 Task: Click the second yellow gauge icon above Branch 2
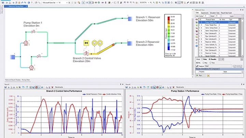100,43
